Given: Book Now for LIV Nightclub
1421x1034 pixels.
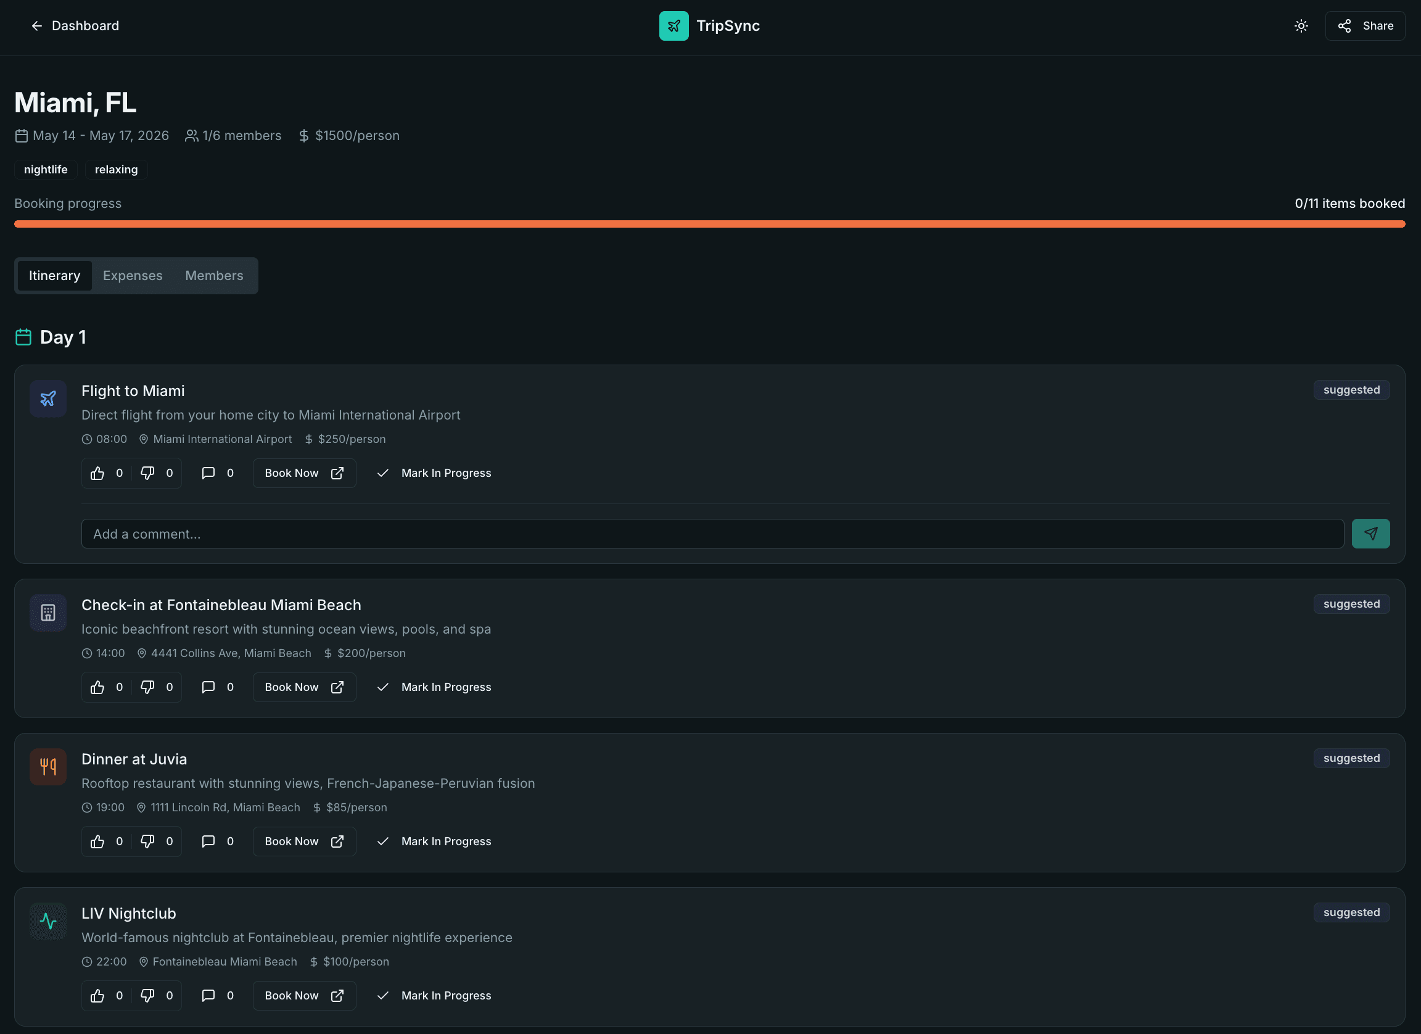Looking at the screenshot, I should click(x=305, y=996).
